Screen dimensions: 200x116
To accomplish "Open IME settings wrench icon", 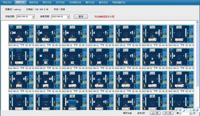I will coord(197,110).
